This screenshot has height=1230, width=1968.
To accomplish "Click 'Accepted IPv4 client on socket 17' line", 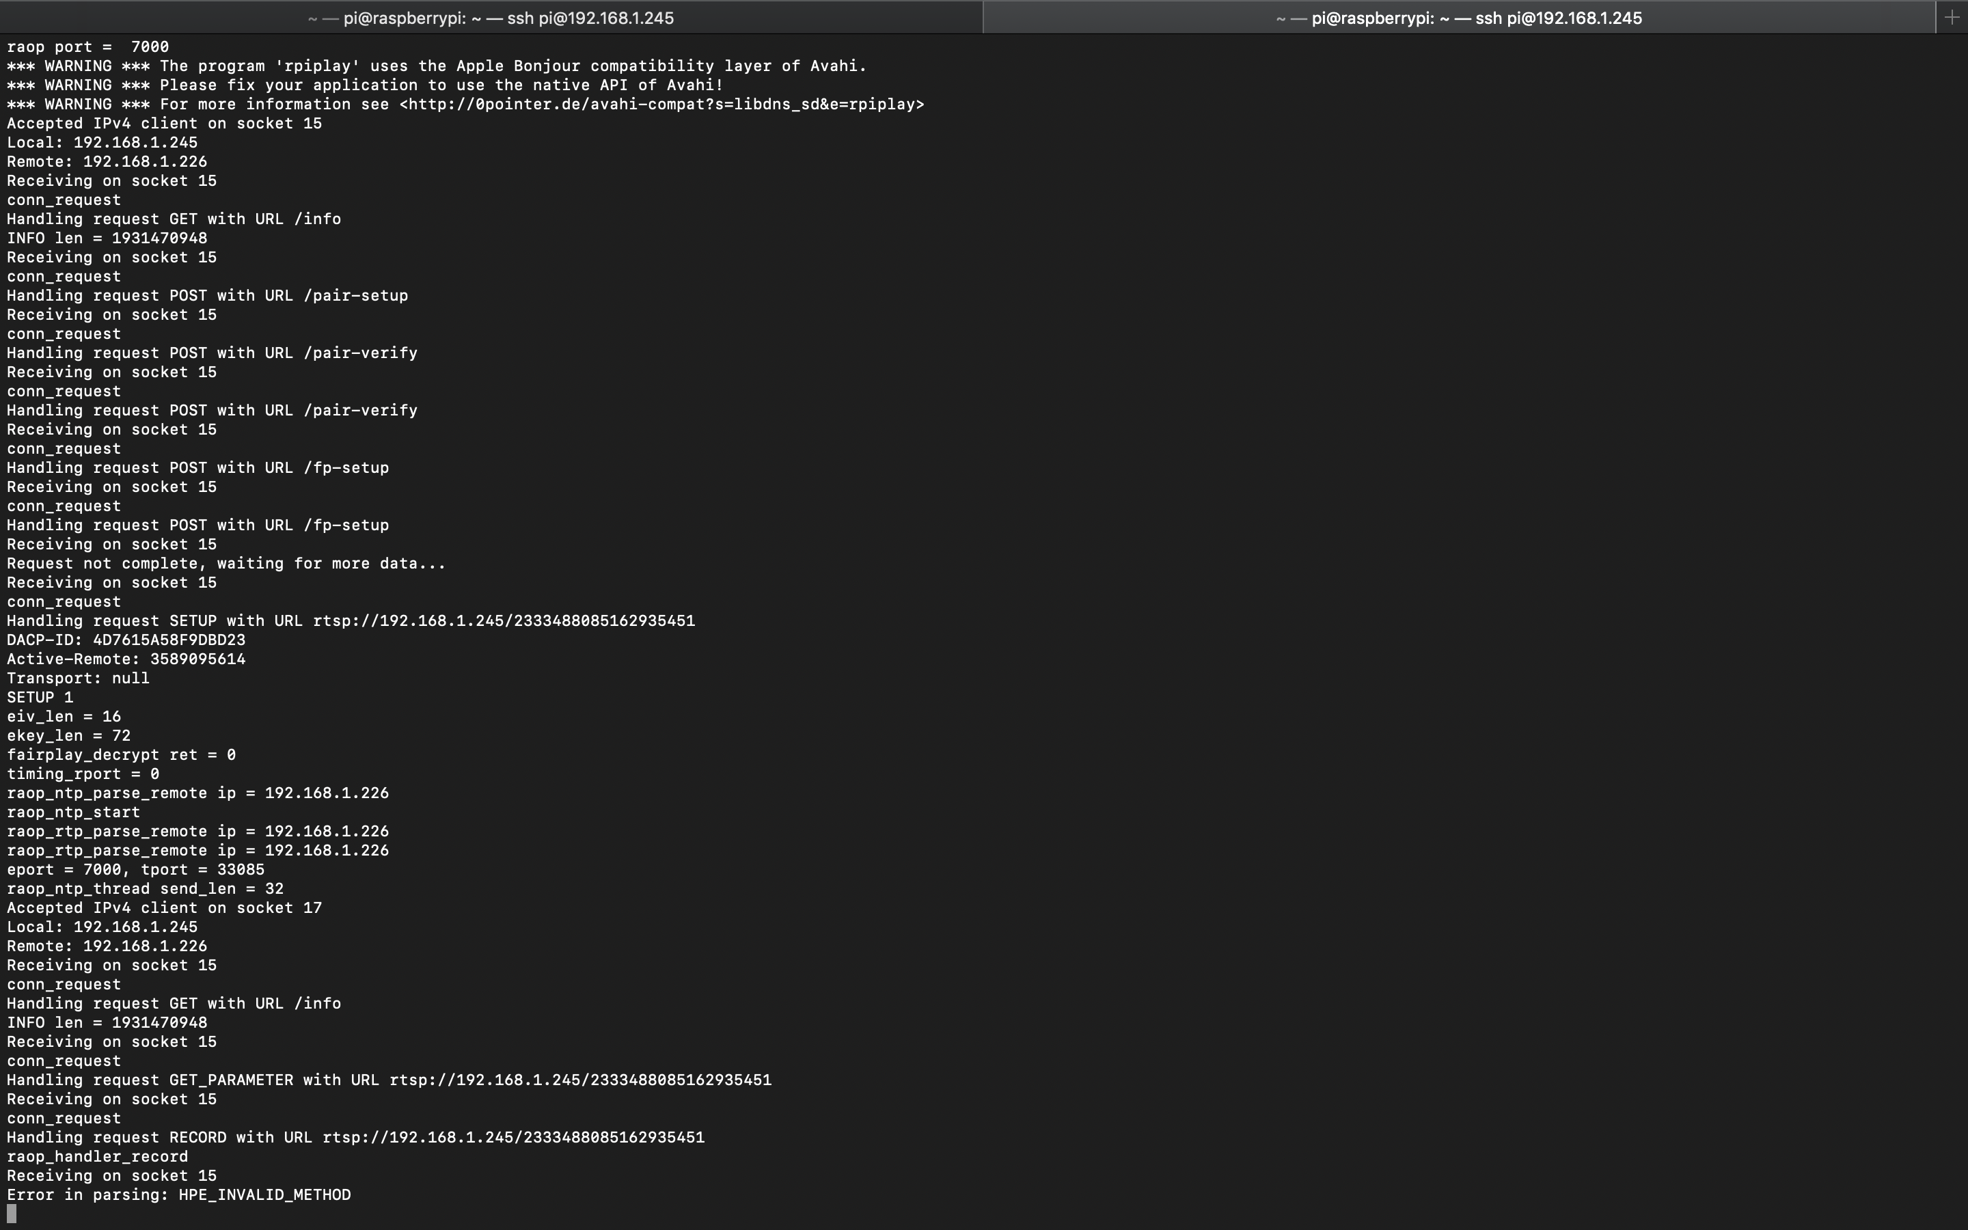I will pyautogui.click(x=164, y=908).
